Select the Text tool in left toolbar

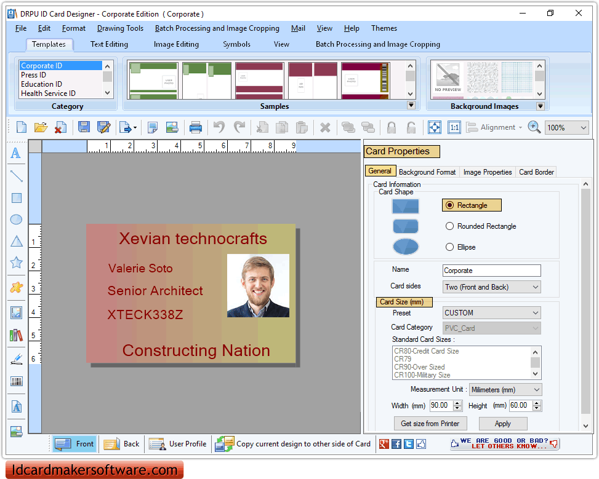(x=16, y=154)
